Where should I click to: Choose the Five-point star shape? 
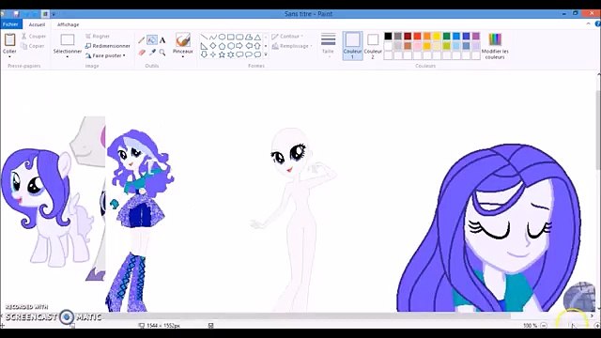pyautogui.click(x=222, y=54)
